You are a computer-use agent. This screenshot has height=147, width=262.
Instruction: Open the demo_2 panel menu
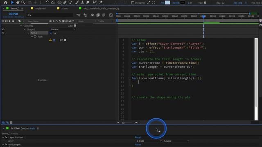pos(22,9)
